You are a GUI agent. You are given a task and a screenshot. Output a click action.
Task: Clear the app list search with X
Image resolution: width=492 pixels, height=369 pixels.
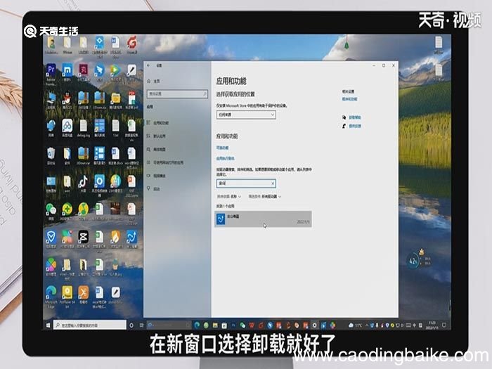click(x=273, y=183)
